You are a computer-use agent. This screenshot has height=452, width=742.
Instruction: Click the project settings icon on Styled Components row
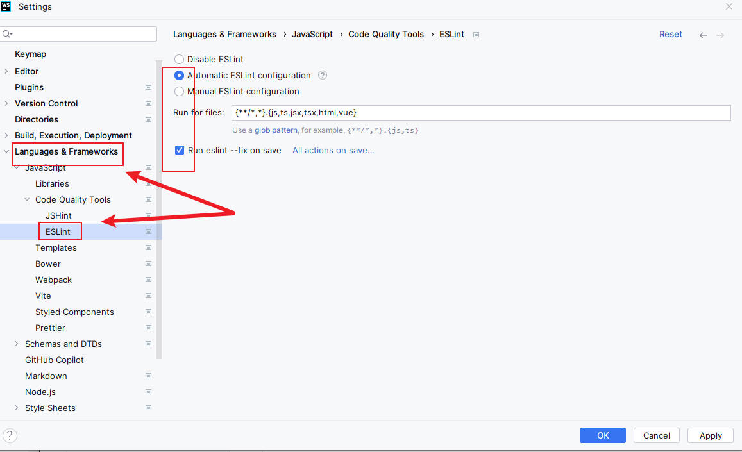point(148,312)
